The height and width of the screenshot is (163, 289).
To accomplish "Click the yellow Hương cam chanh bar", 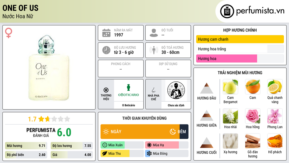I will (x=240, y=39).
